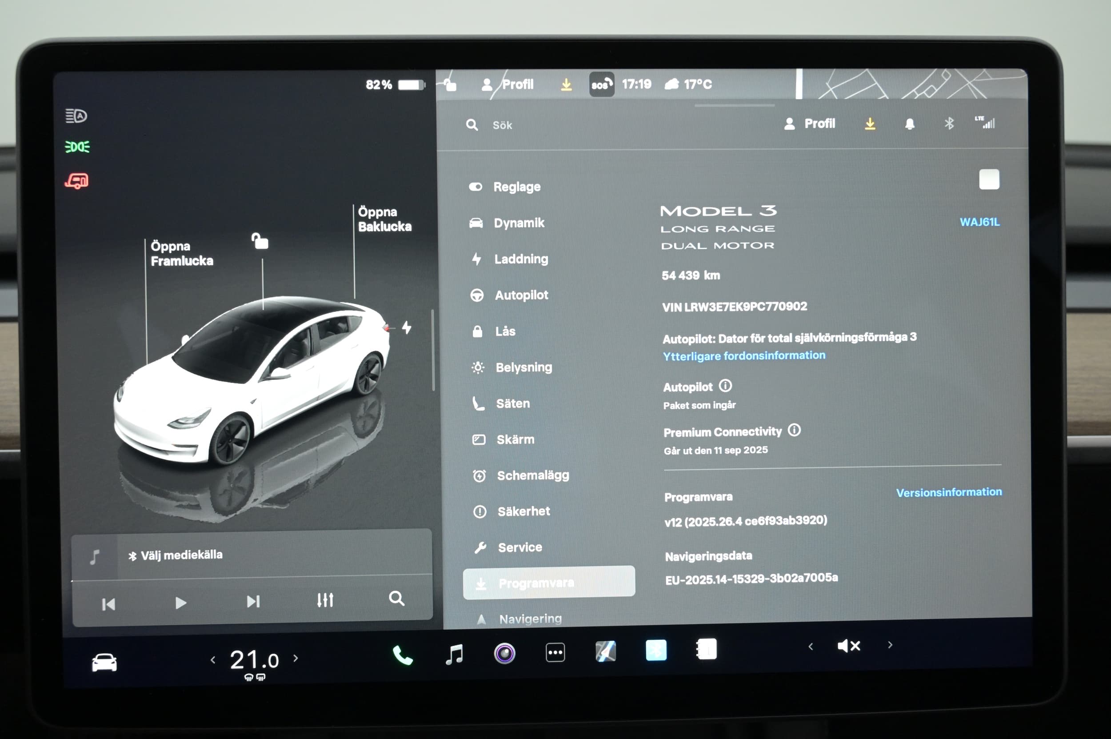1111x739 pixels.
Task: Toggle auto high beam headlight indicator
Action: point(76,116)
